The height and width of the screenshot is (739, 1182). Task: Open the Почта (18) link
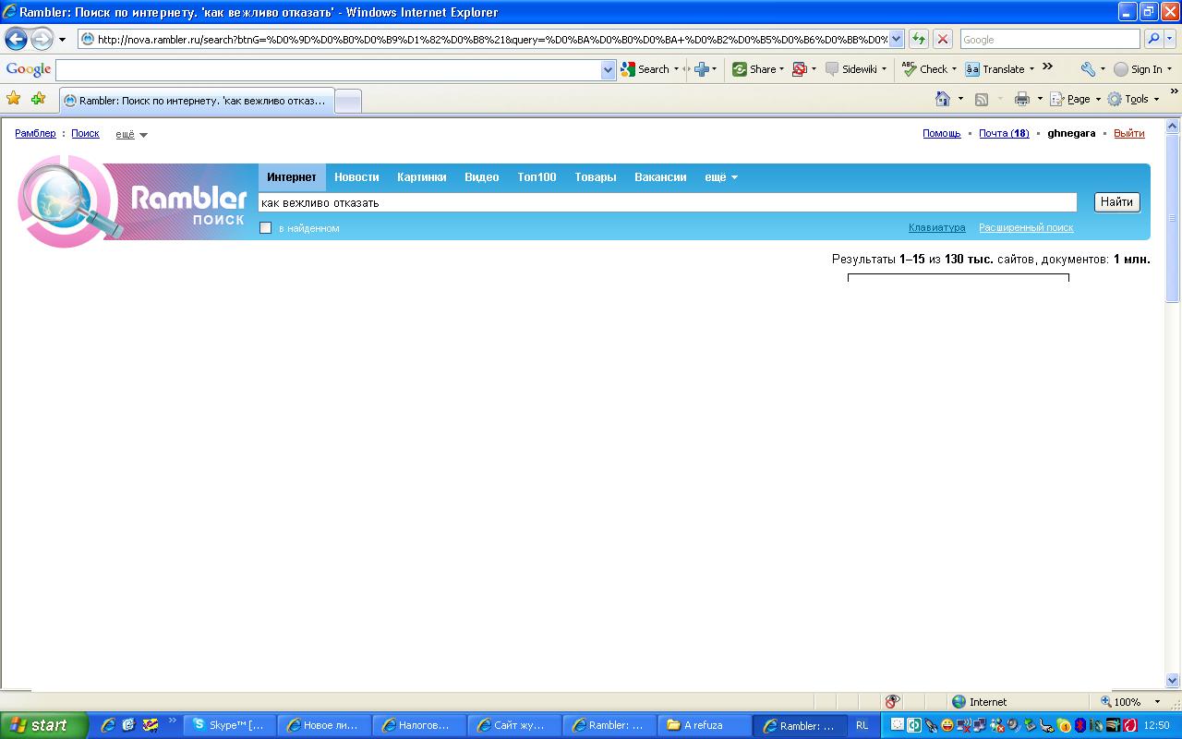(1004, 133)
